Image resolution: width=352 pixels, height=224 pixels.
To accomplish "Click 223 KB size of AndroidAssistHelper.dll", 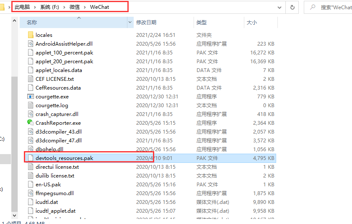I will click(x=266, y=44).
